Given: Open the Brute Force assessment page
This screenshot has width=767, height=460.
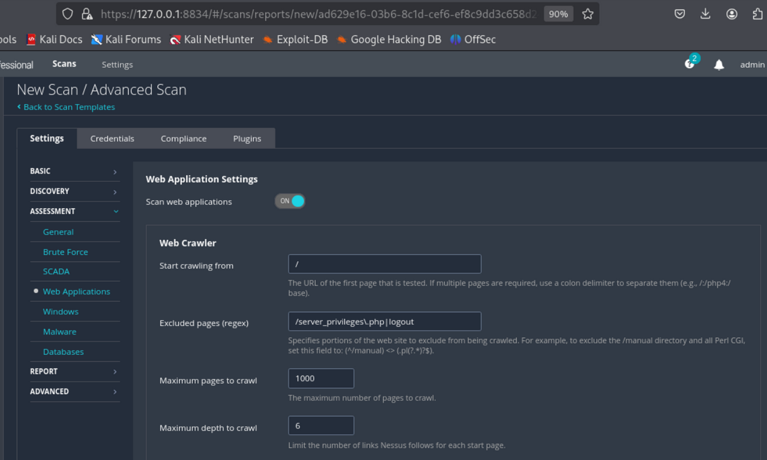Looking at the screenshot, I should click(x=65, y=252).
